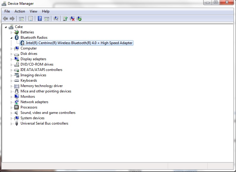Click Scan for hardware changes icon
The height and width of the screenshot is (172, 236).
56,19
